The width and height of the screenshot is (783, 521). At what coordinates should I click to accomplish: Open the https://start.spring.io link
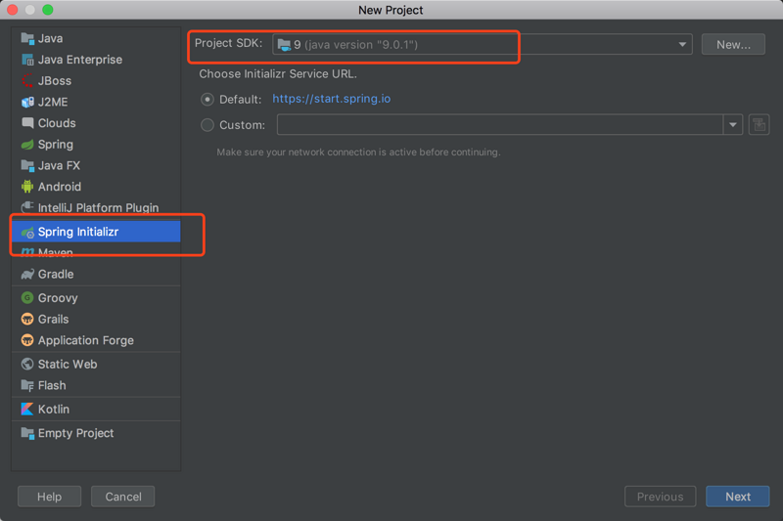click(331, 99)
